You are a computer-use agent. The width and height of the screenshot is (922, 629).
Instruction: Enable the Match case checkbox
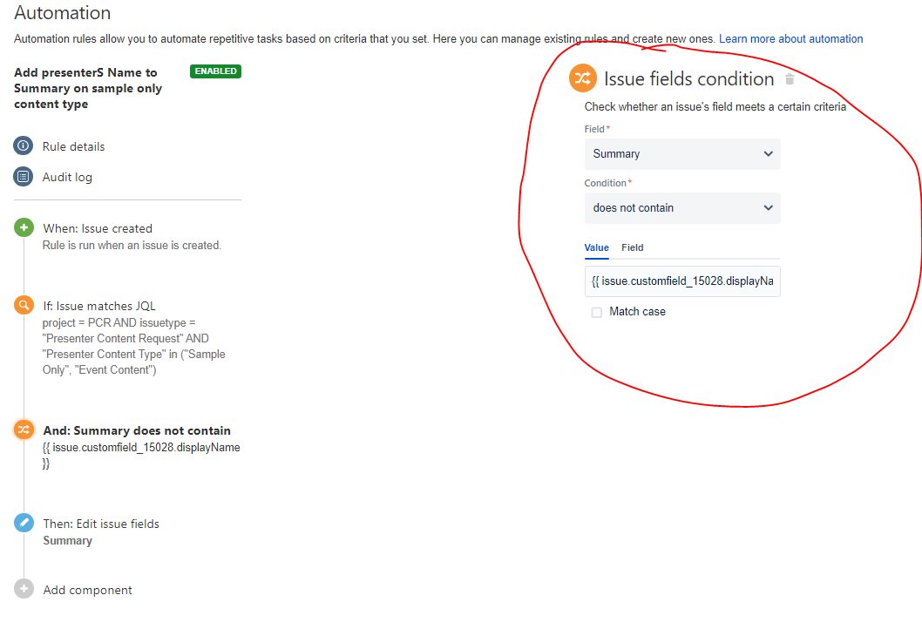[598, 311]
